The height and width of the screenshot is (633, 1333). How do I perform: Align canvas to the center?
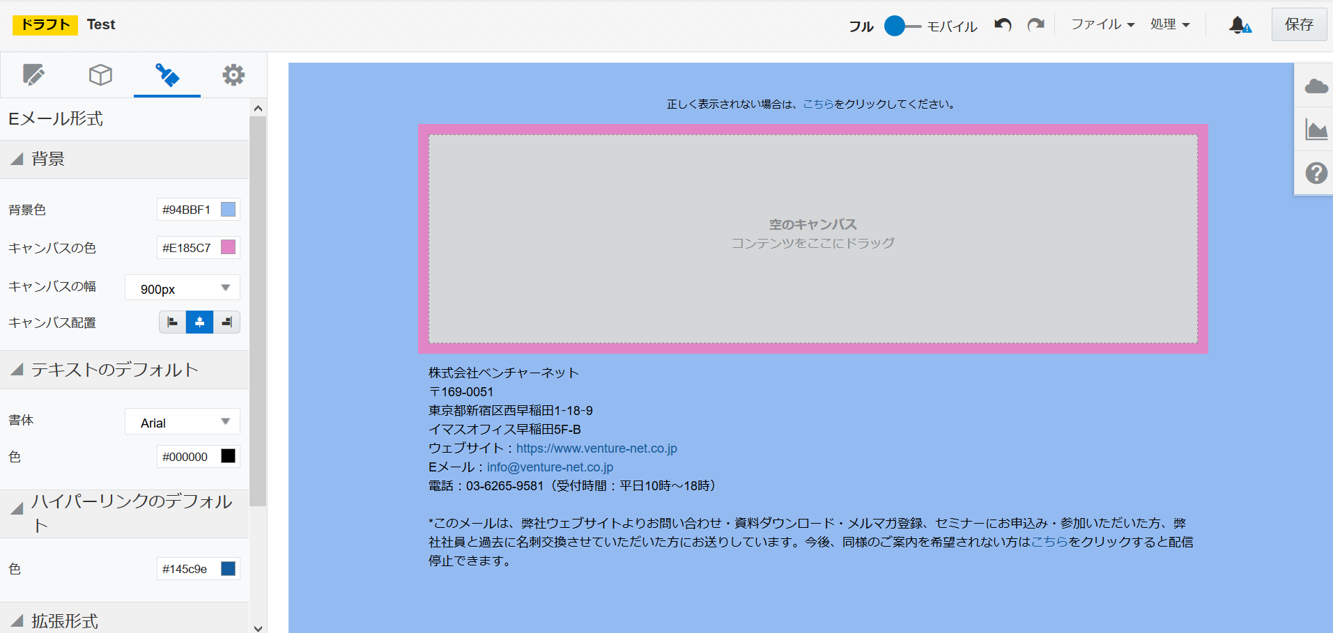pos(199,322)
